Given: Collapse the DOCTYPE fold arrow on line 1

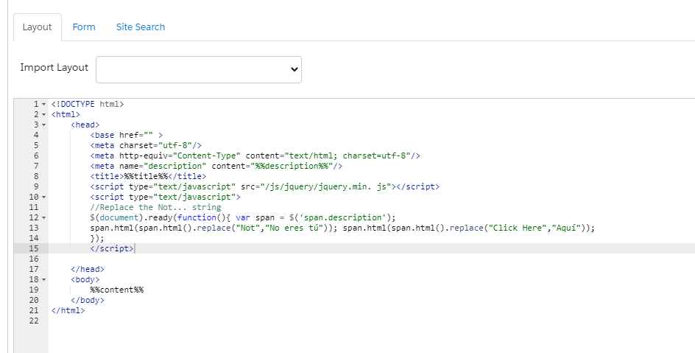Looking at the screenshot, I should 44,104.
